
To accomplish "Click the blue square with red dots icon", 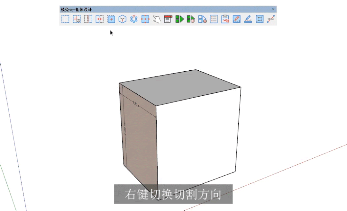I will click(145, 19).
